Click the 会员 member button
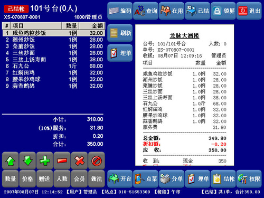The height and width of the screenshot is (198, 264). pos(79,179)
